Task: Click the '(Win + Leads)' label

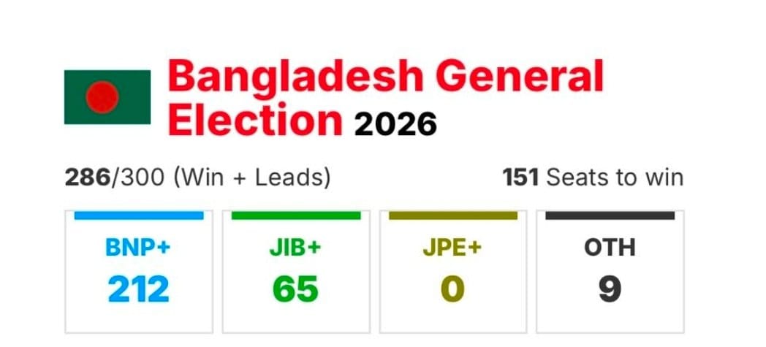Action: pos(242,177)
